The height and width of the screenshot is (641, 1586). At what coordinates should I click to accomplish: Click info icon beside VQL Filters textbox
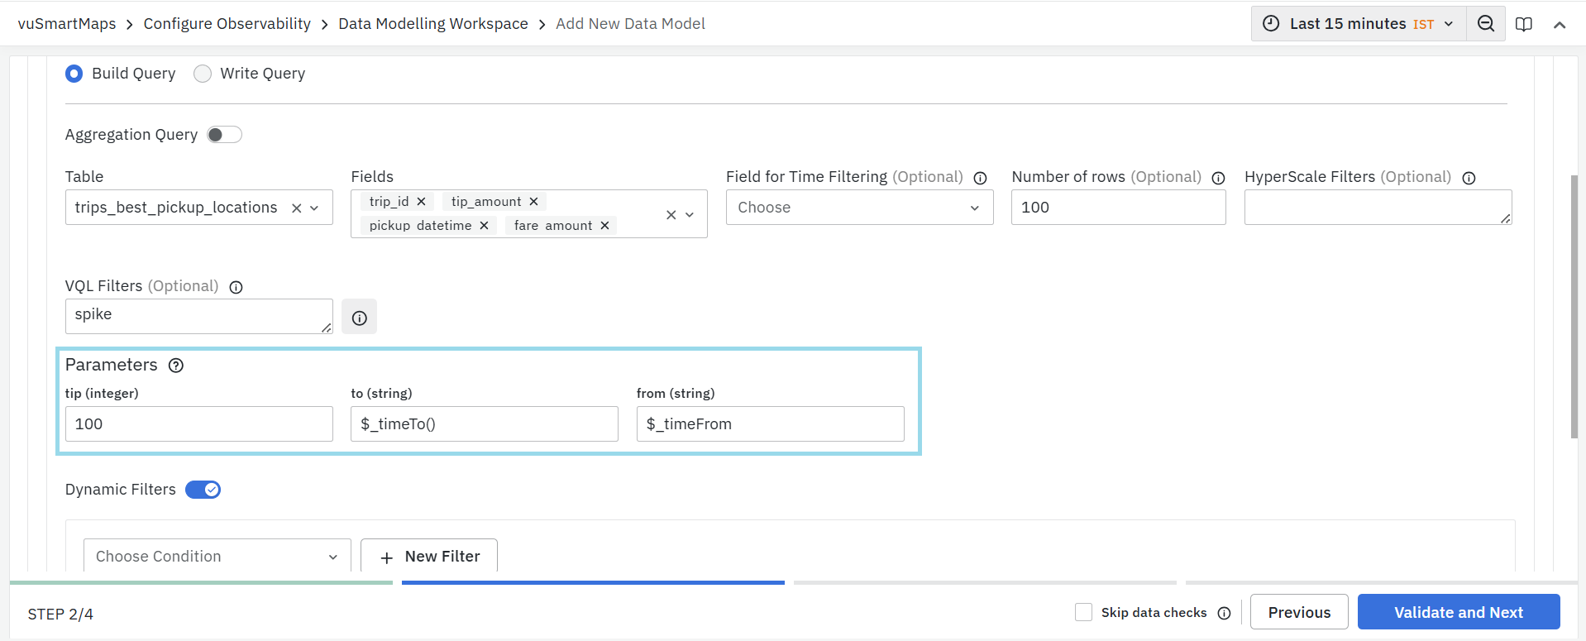pyautogui.click(x=359, y=318)
